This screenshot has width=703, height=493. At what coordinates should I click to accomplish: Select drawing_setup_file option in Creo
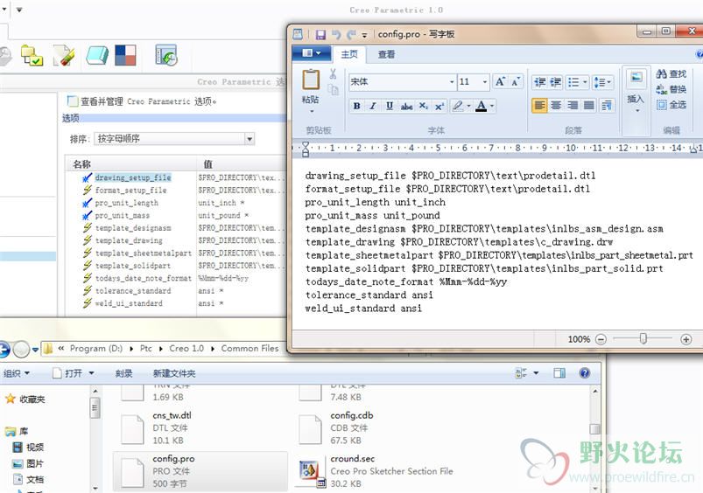click(133, 177)
